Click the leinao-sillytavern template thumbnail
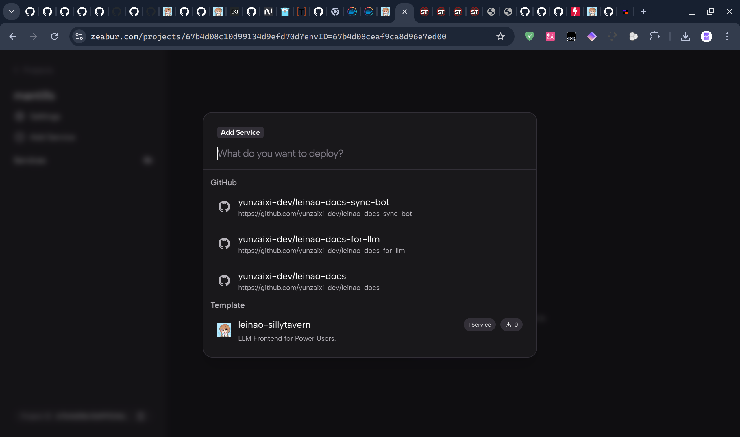 click(224, 330)
